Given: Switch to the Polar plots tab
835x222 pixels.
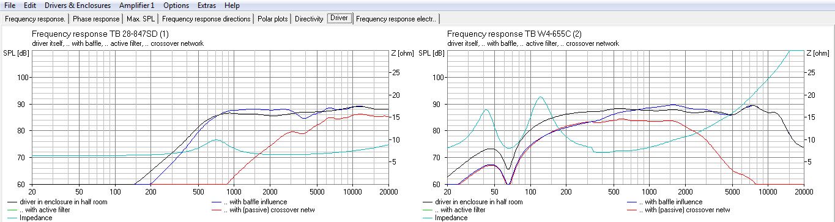Looking at the screenshot, I should point(272,19).
